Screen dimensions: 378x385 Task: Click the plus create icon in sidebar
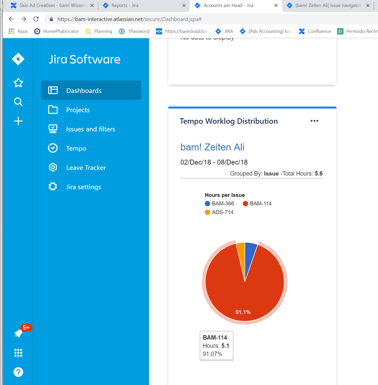point(18,121)
